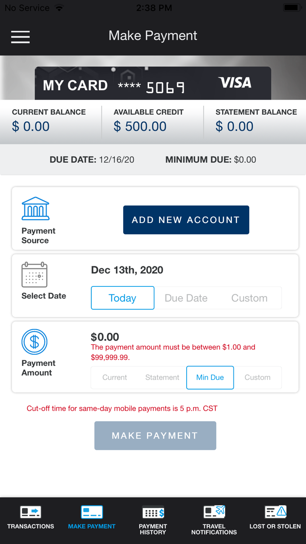Tap the MY CARD Visa banner

coord(153,83)
